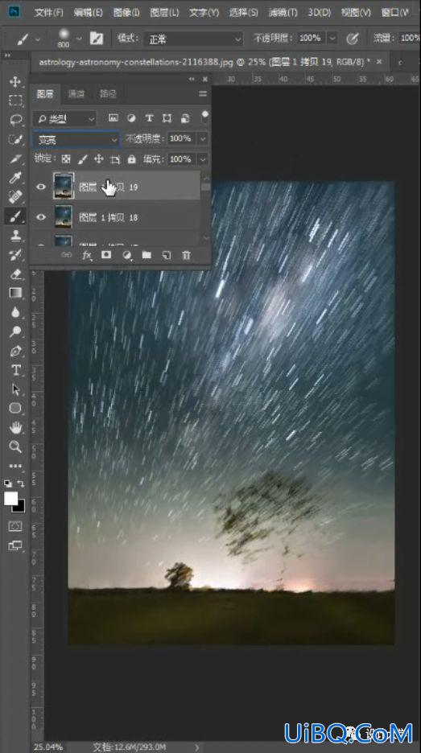Viewport: 421px width, 753px height.
Task: Select the Zoom tool
Action: [15, 446]
